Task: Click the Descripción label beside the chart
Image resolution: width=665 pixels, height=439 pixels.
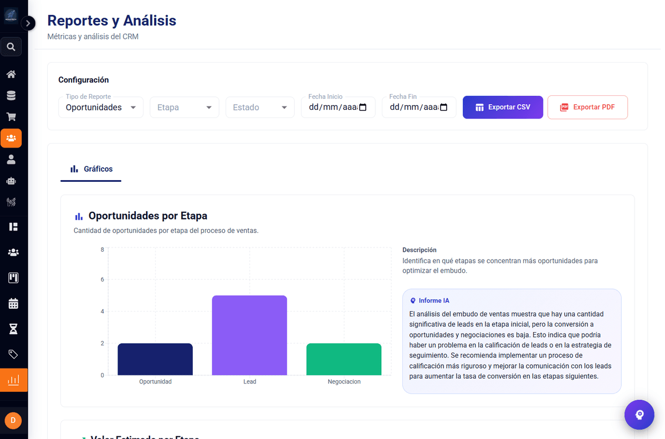Action: click(x=420, y=250)
